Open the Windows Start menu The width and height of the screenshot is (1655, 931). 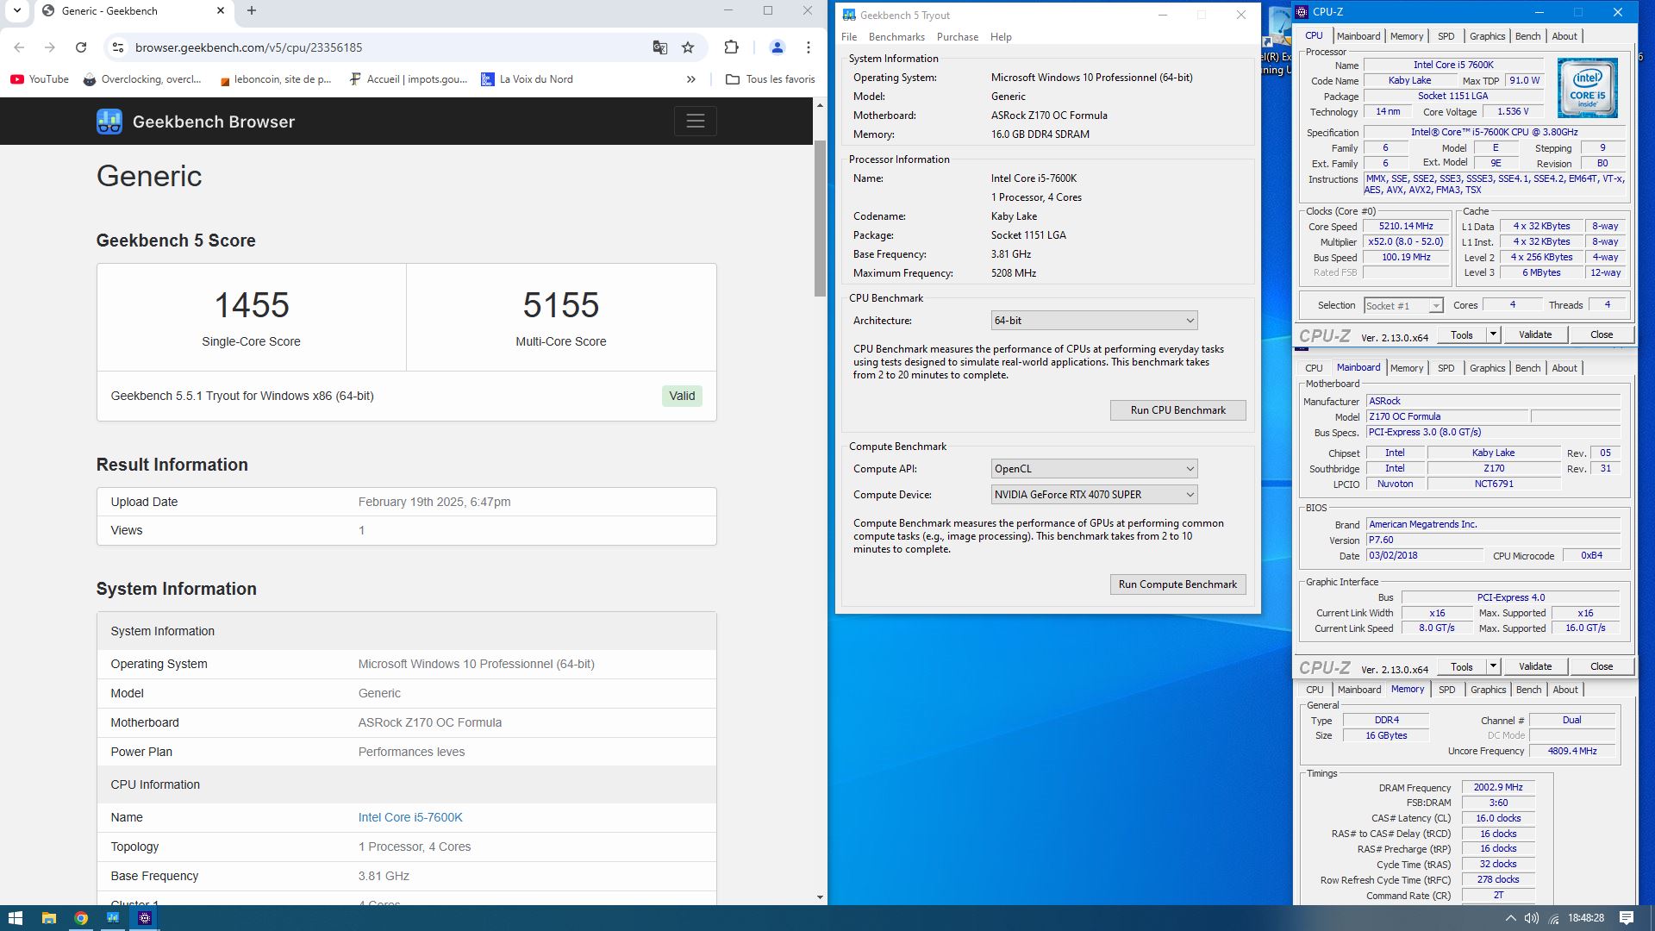pyautogui.click(x=15, y=918)
